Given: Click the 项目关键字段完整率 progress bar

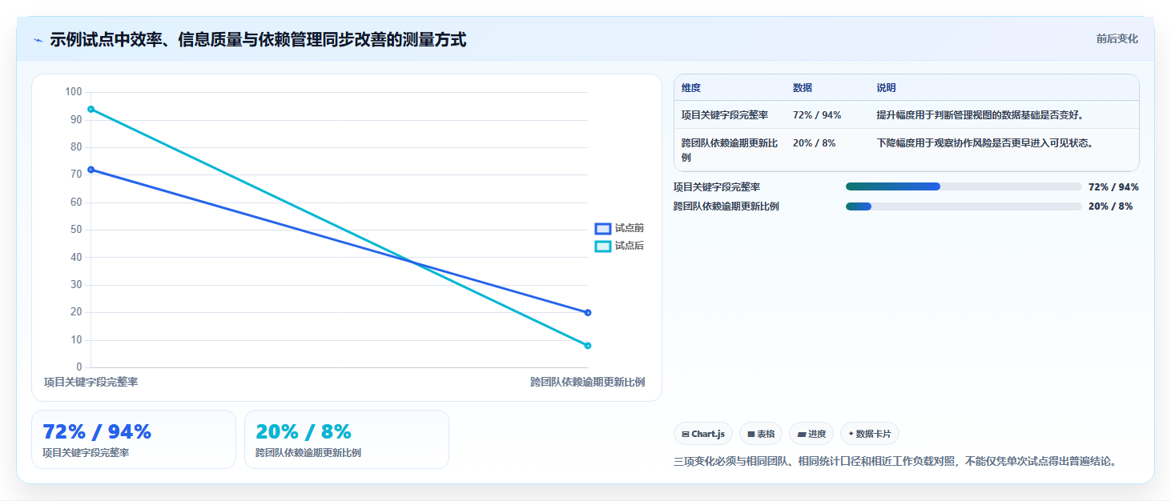Looking at the screenshot, I should [x=964, y=186].
